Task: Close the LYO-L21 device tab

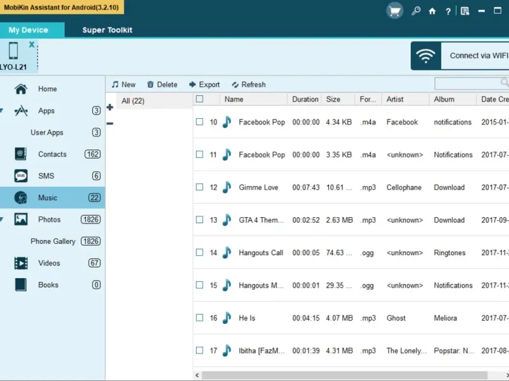Action: point(31,44)
